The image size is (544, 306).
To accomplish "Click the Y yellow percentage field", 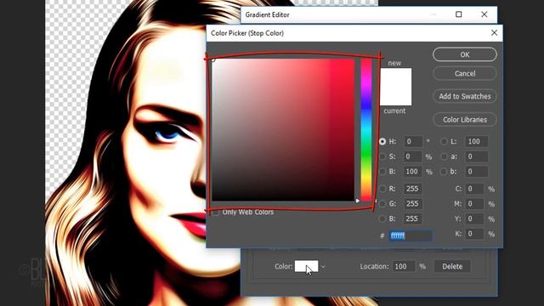I will tap(474, 218).
